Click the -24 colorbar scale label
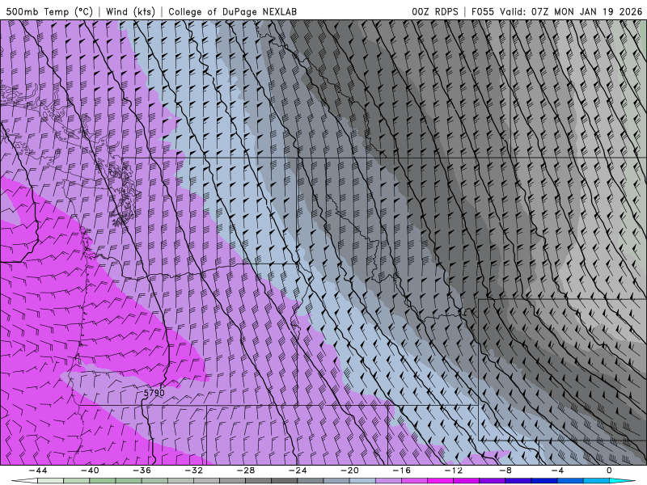Viewport: 647px width, 485px height. pyautogui.click(x=298, y=470)
